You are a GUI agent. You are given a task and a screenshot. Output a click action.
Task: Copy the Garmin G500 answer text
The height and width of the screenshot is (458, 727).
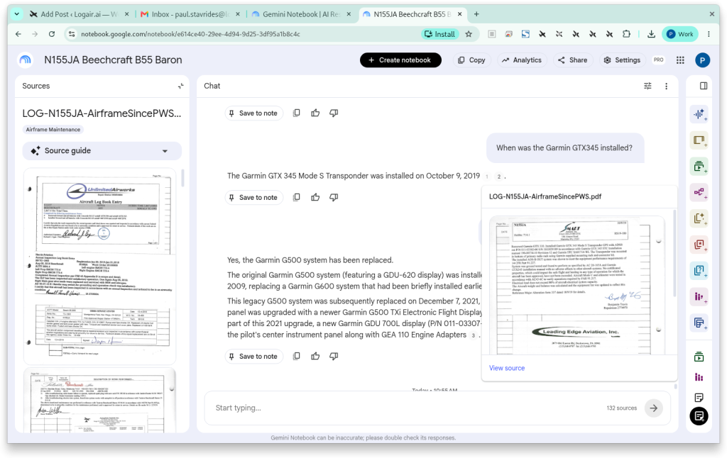[296, 356]
